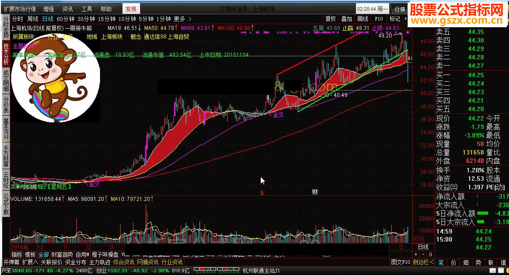Open the 工具 menu

(x=87, y=9)
